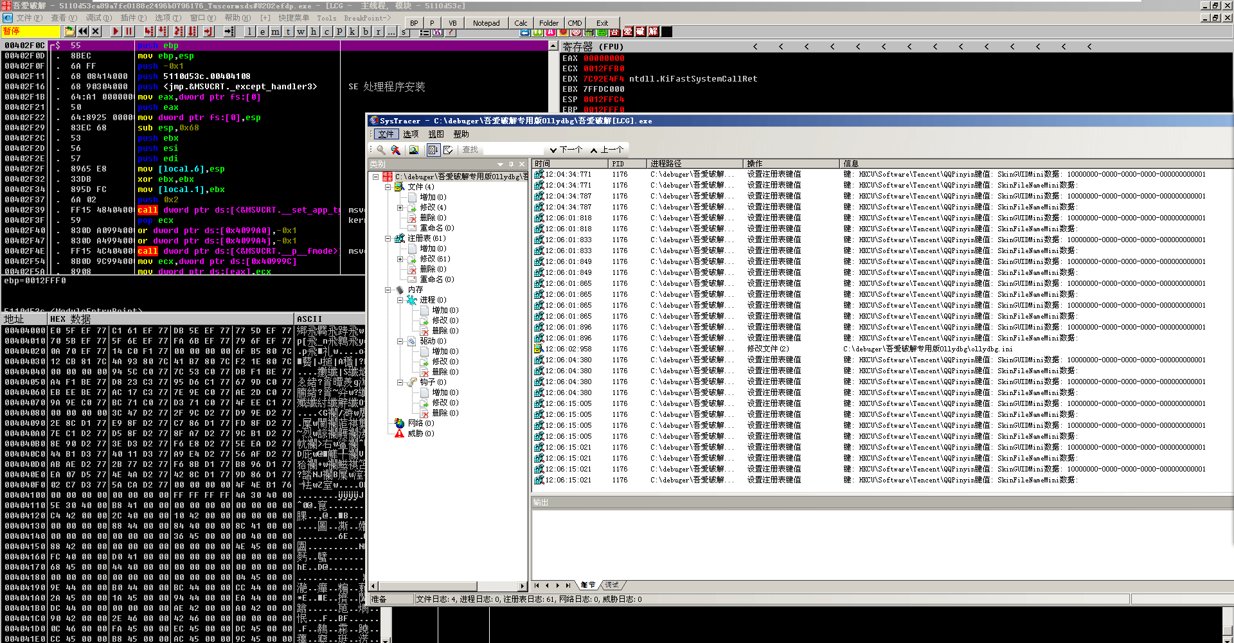This screenshot has height=643, width=1234.
Task: Click the CMD button
Action: pyautogui.click(x=575, y=23)
